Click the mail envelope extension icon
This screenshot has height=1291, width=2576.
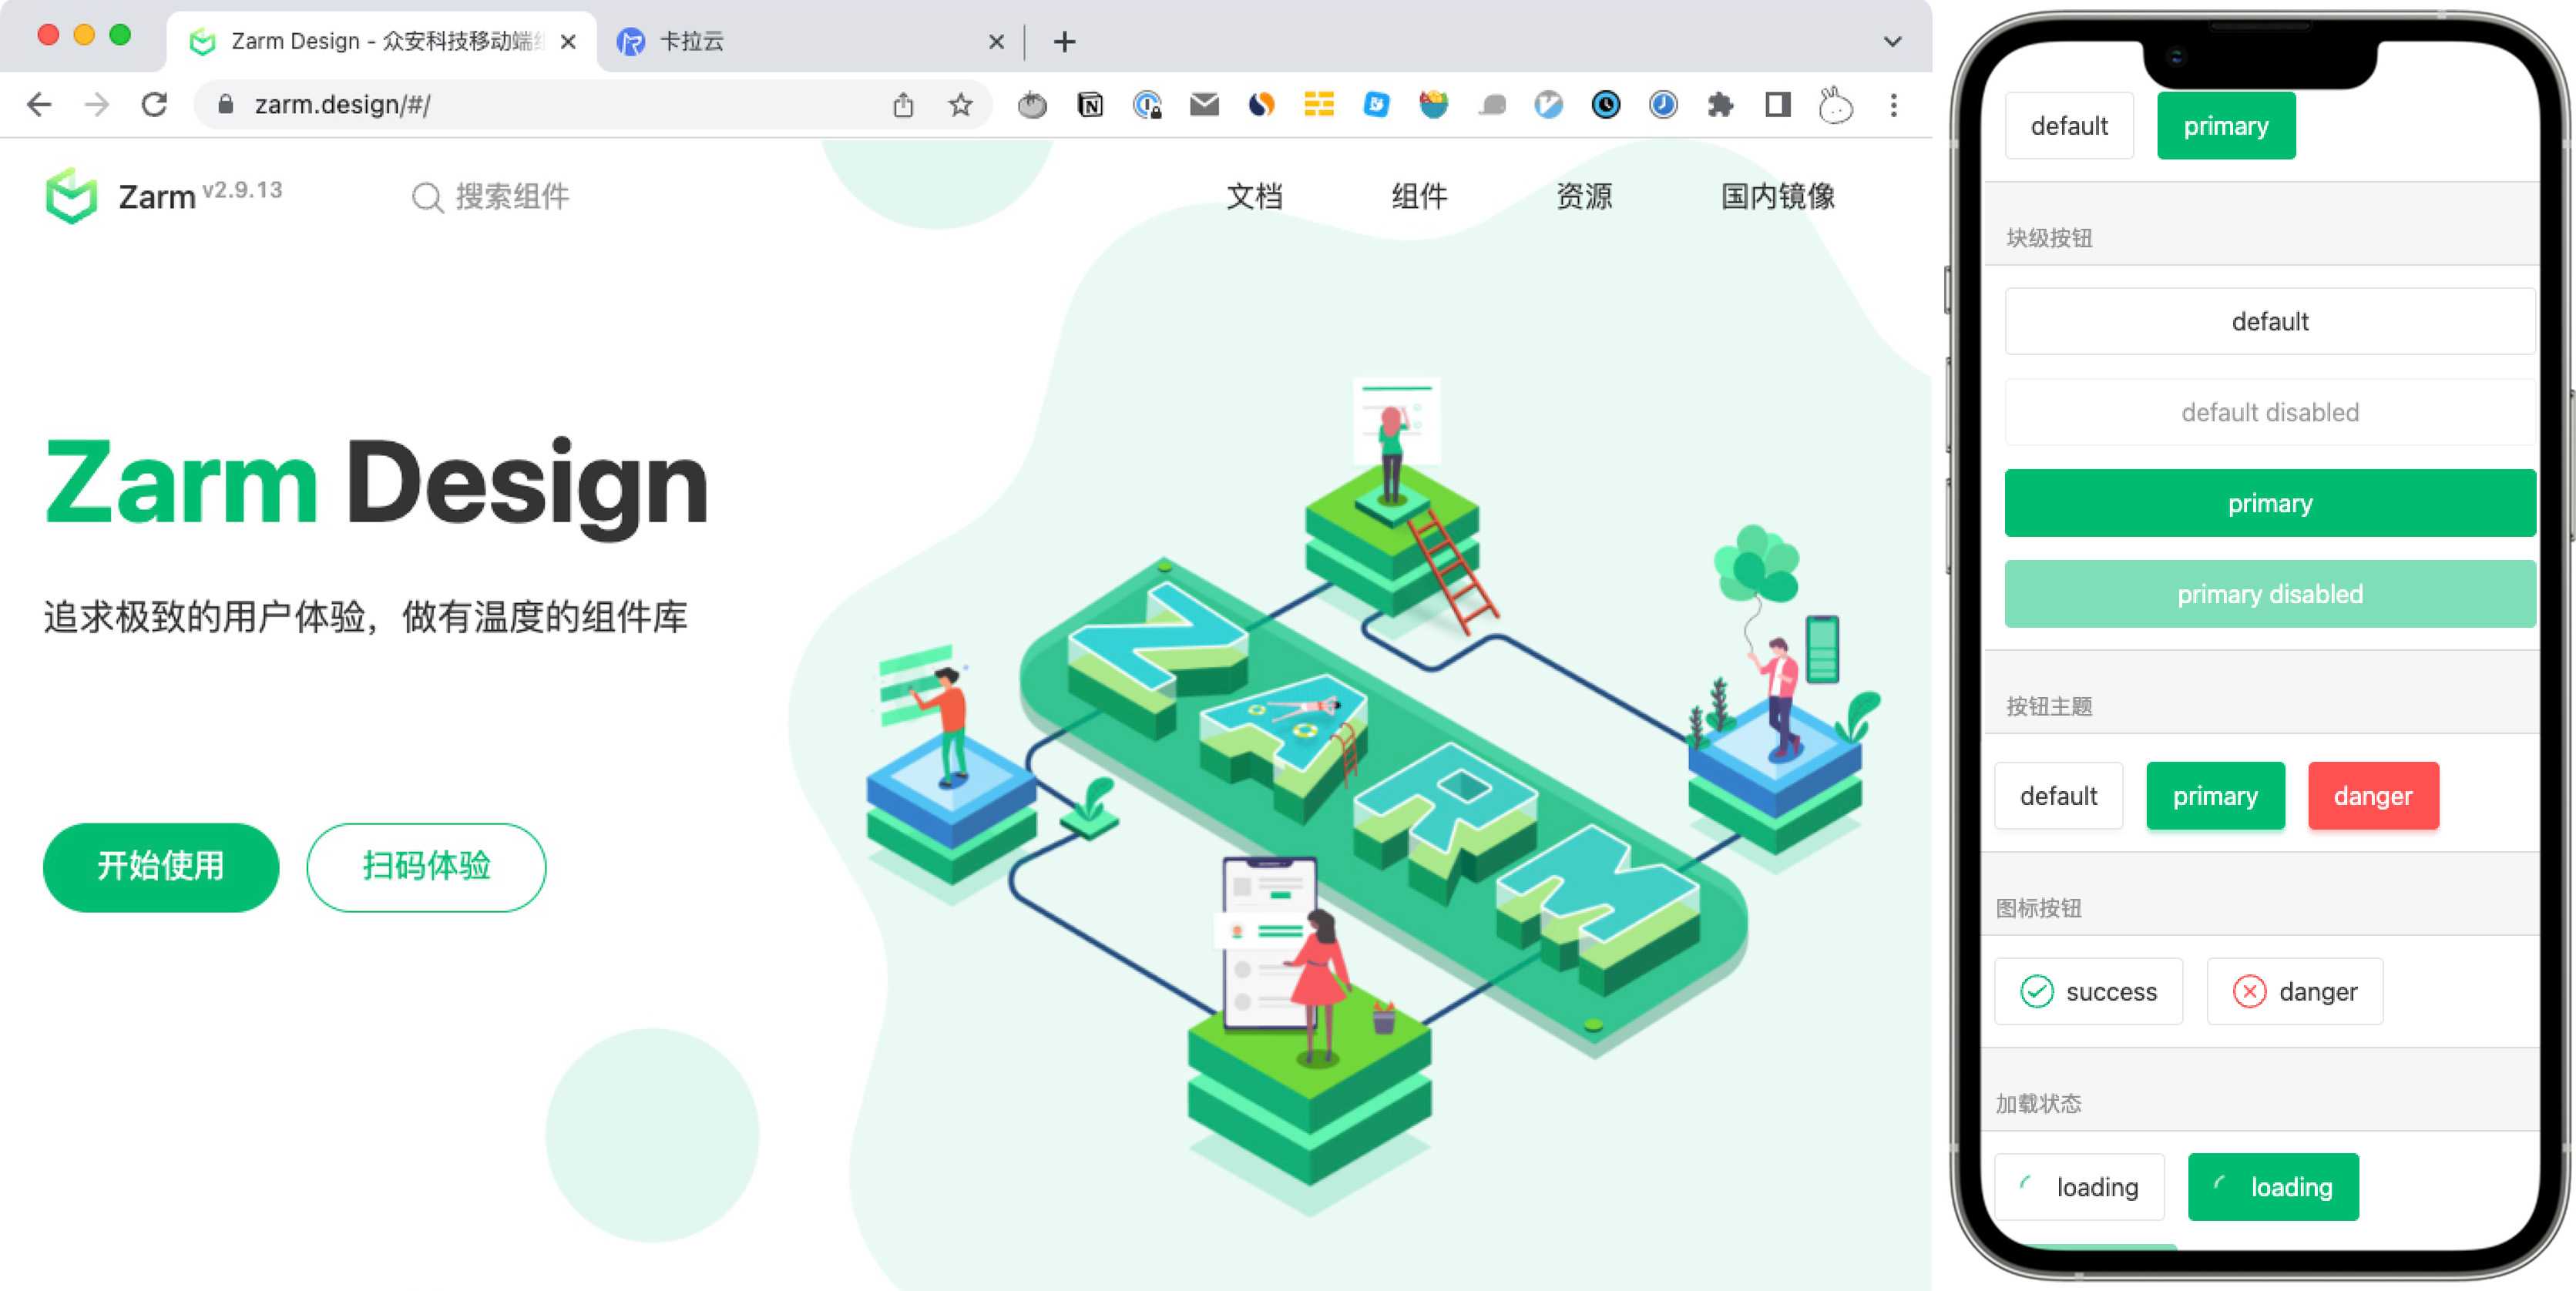[1204, 105]
